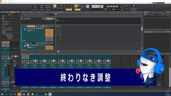This screenshot has height=96, width=171.
Task: Open the Audio Library location dropdown
Action: [154, 14]
